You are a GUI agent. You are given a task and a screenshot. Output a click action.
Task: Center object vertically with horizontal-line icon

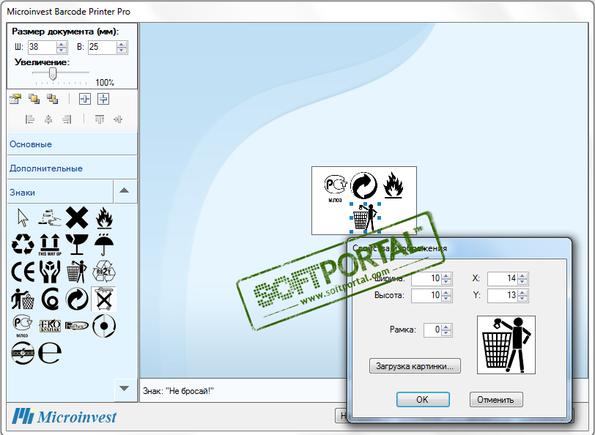(103, 99)
